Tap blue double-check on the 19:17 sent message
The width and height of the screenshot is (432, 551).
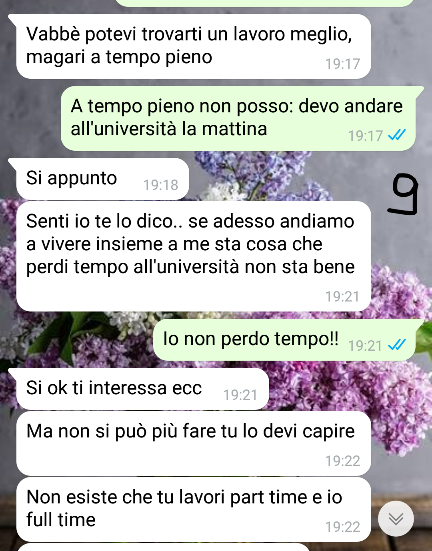pyautogui.click(x=397, y=135)
